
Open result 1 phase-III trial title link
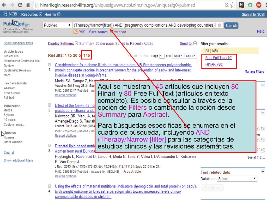123,70
